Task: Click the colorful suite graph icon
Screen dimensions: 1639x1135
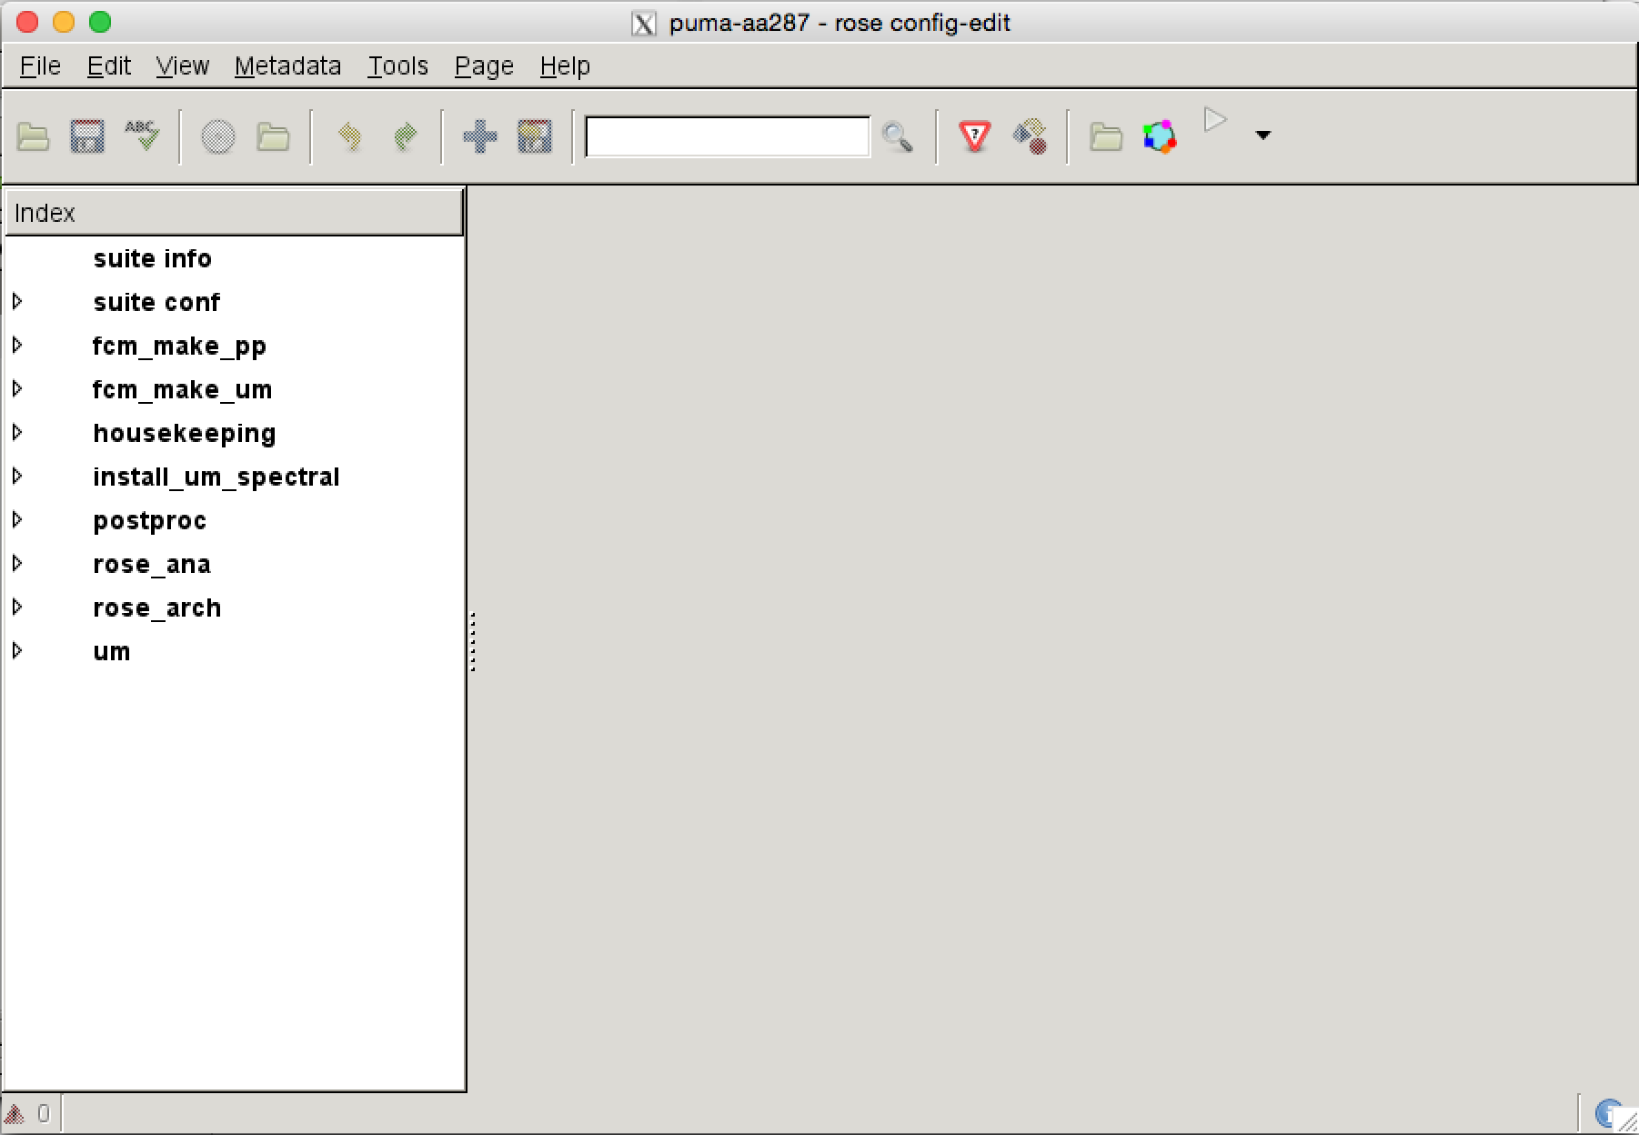Action: pos(1160,137)
